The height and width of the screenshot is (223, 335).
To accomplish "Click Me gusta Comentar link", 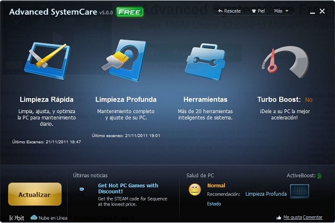I will tap(302, 217).
